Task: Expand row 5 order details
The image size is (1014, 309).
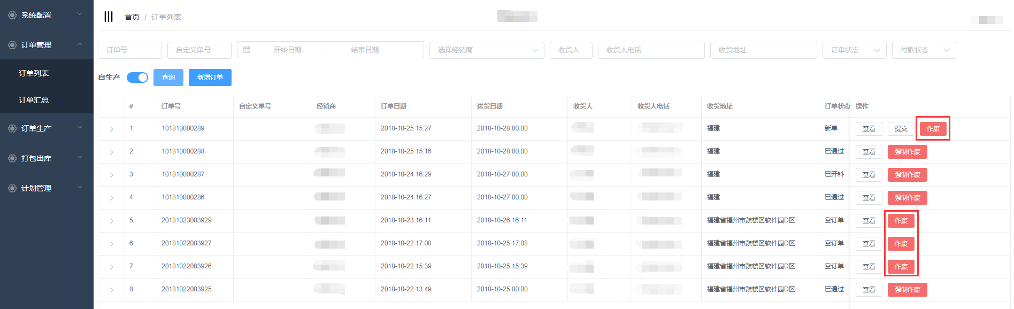Action: coord(111,221)
